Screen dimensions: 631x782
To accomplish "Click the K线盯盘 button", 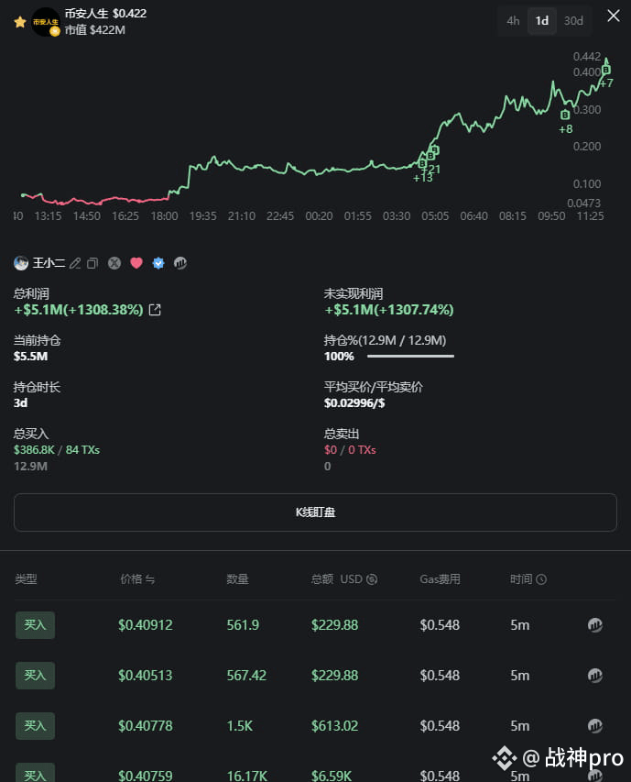I will (315, 512).
